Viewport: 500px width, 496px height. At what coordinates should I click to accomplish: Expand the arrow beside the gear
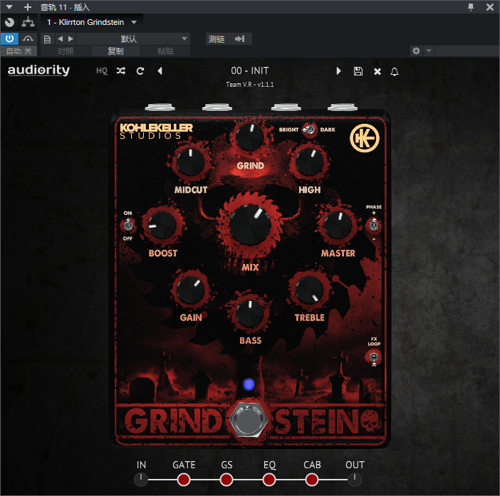point(429,51)
